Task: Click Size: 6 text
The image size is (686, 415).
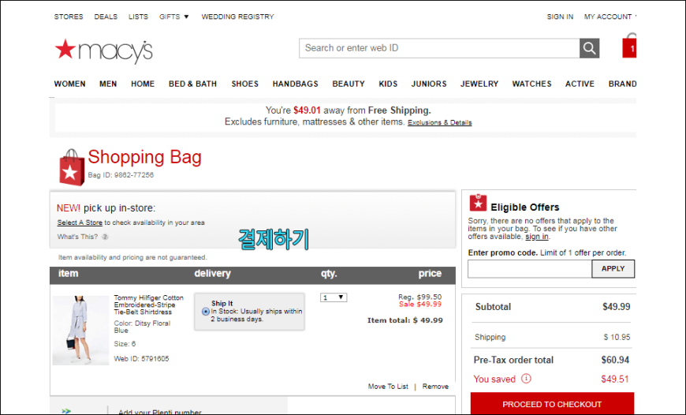Action: click(x=125, y=344)
